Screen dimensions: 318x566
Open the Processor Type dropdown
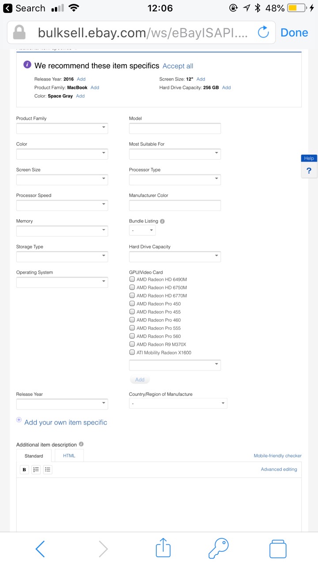[x=174, y=180]
